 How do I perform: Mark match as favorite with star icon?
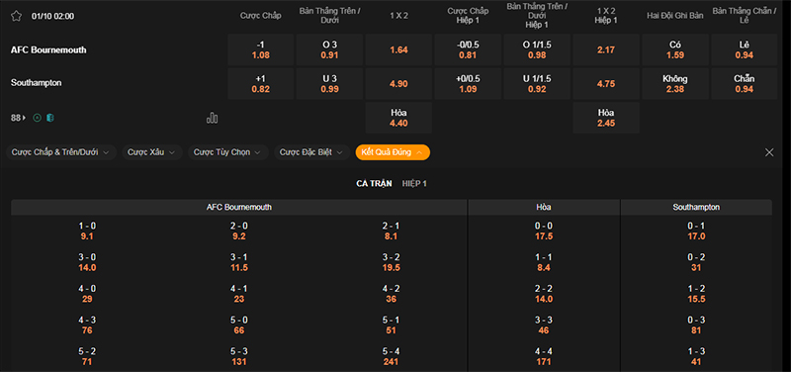click(x=16, y=16)
